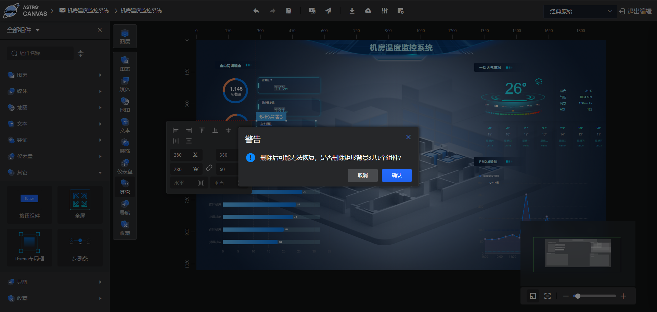
Task: Click the first 机房温度监控系统 breadcrumb
Action: (84, 11)
